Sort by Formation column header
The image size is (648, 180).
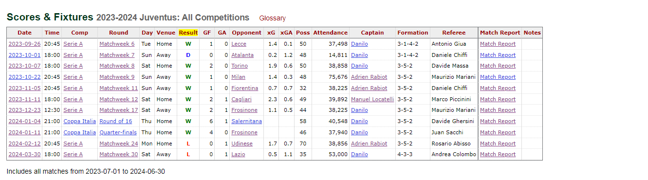pyautogui.click(x=412, y=33)
